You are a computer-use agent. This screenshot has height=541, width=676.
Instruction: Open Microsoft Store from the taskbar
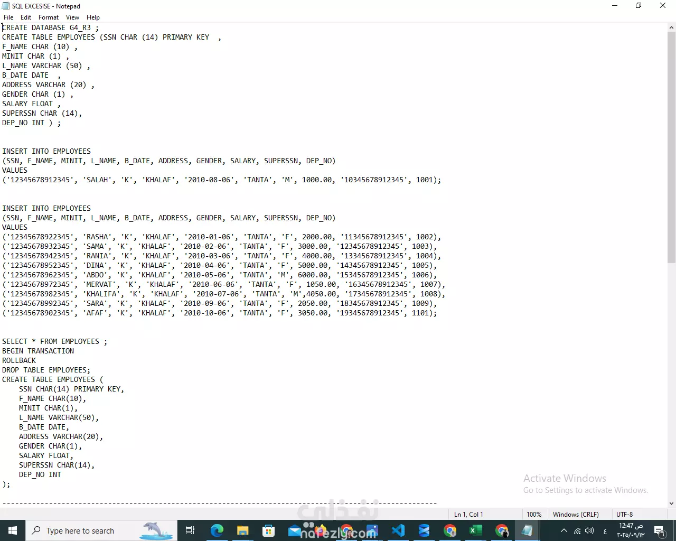268,530
